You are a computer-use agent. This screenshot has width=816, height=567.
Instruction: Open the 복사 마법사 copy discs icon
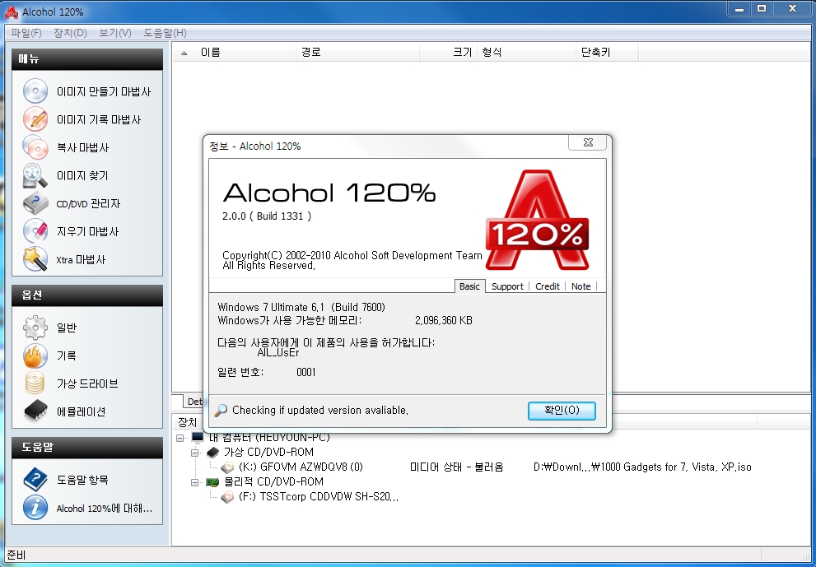tap(35, 147)
